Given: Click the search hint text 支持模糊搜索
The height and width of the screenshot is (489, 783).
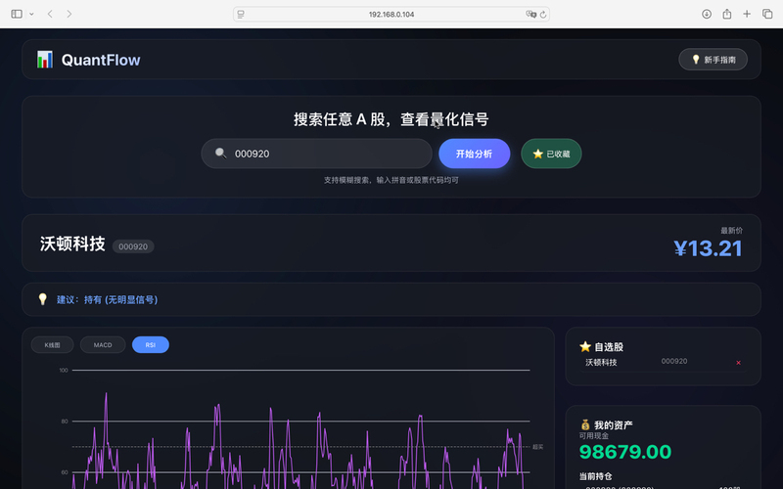Looking at the screenshot, I should coord(391,180).
